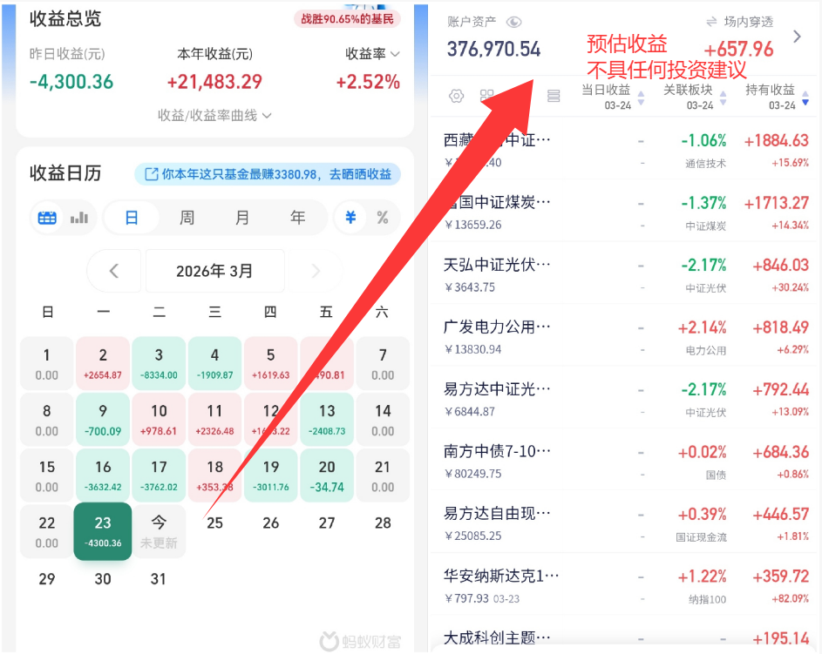Select calendar day 2 with +2654.87
Viewport: 822px width, 654px height.
(103, 363)
